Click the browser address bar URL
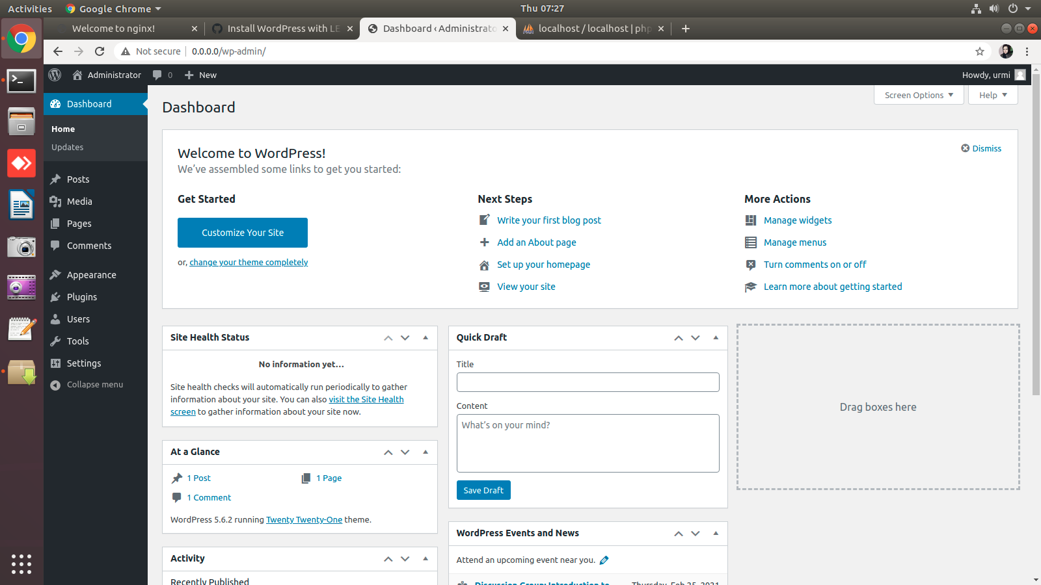The height and width of the screenshot is (585, 1041). click(229, 51)
